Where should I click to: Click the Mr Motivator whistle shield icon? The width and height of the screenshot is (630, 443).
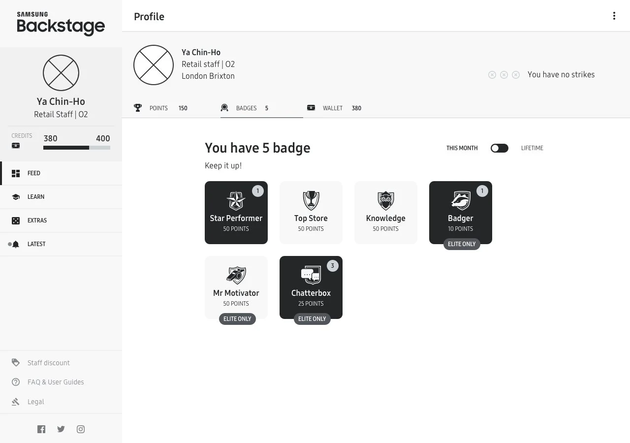(x=236, y=276)
